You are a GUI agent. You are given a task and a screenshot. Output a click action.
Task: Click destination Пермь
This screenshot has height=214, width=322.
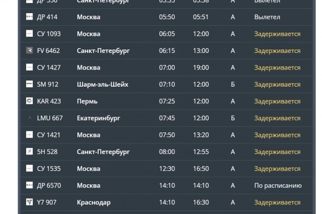point(87,101)
